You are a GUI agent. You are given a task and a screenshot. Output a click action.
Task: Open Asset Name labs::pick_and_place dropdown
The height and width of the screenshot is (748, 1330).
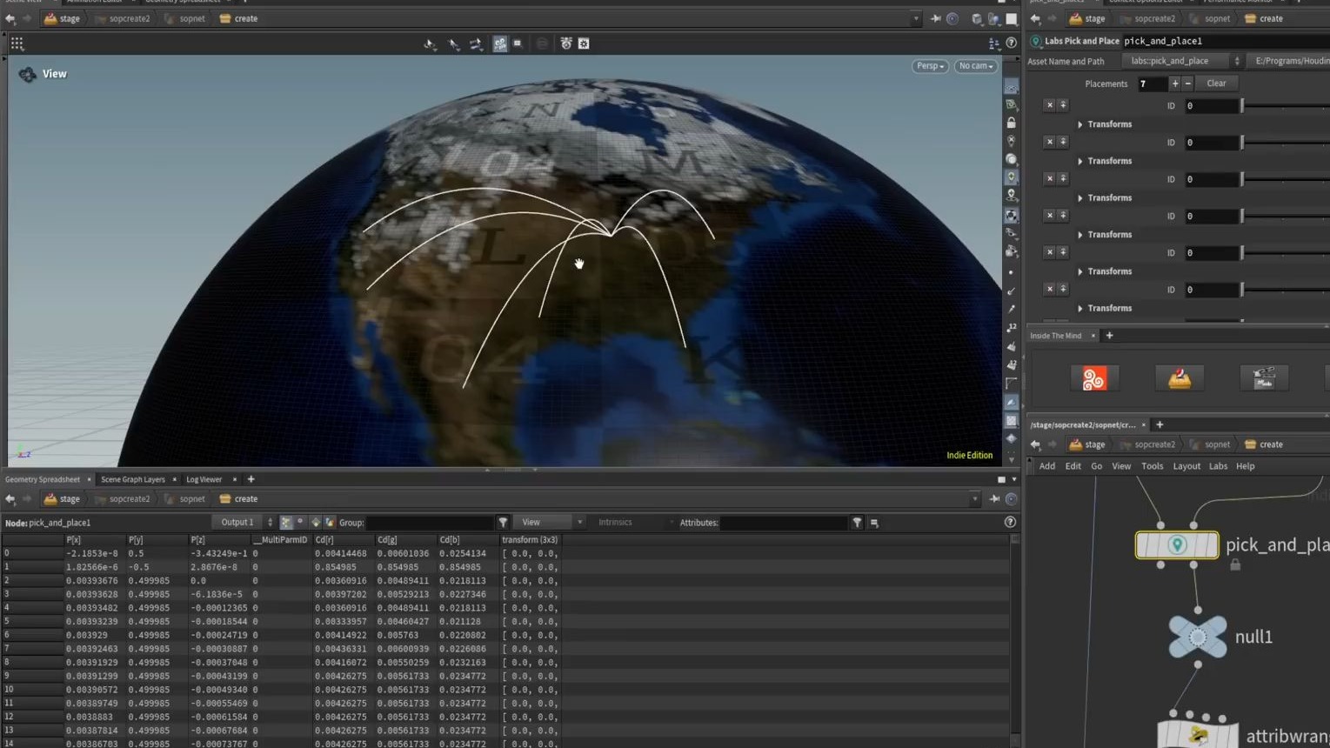click(x=1182, y=61)
